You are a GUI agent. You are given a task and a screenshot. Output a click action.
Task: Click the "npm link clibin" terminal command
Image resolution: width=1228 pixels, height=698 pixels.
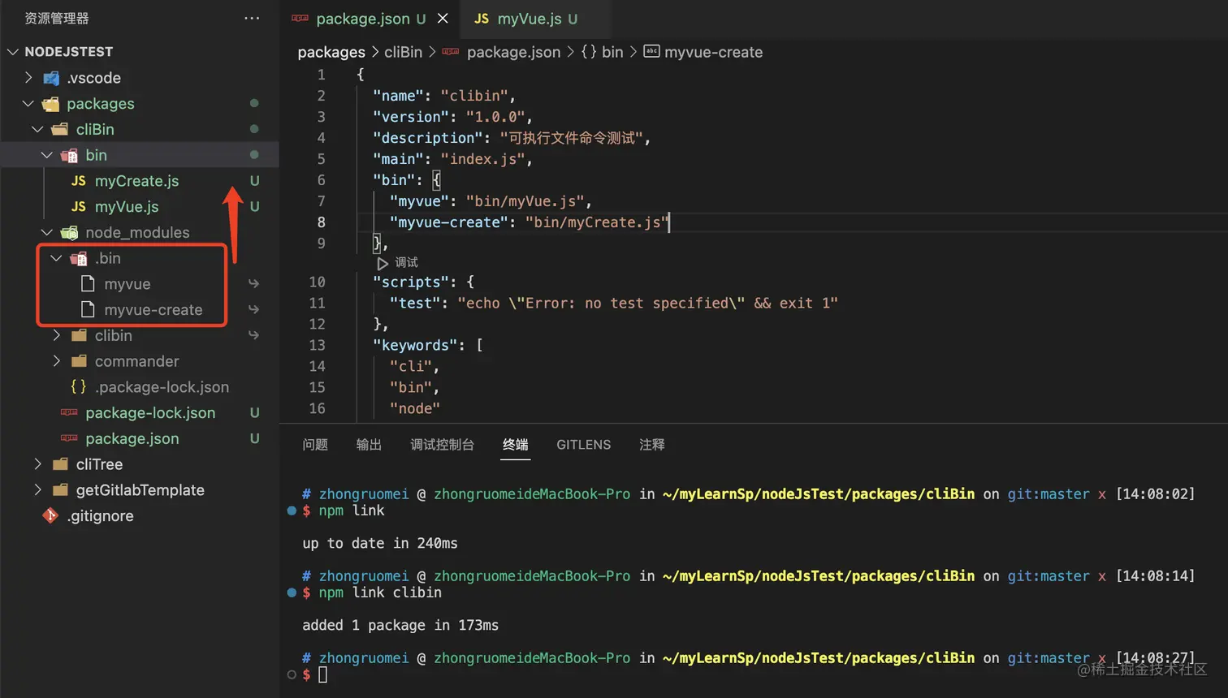[x=380, y=592]
